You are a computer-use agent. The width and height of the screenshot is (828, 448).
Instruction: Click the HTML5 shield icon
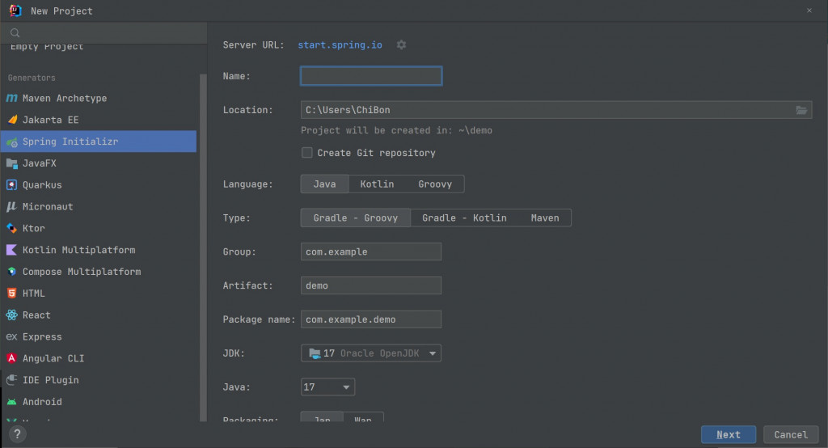pos(11,294)
